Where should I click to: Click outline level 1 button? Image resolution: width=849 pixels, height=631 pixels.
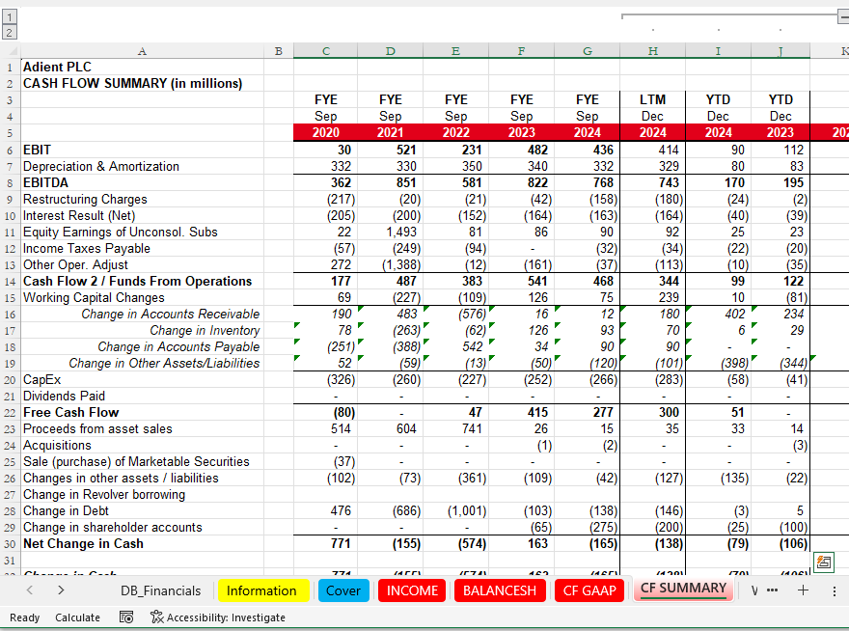10,16
